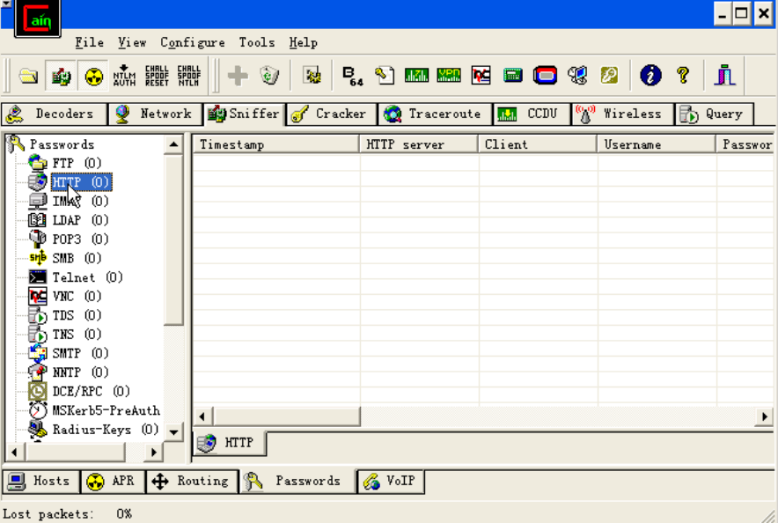Viewport: 778px width, 523px height.
Task: Select VNC (0) tree entry
Action: (x=77, y=296)
